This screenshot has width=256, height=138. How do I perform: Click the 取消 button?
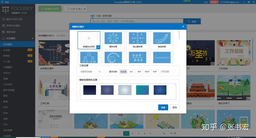(x=175, y=107)
